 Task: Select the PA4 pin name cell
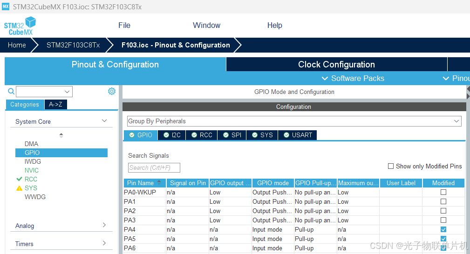(x=145, y=229)
